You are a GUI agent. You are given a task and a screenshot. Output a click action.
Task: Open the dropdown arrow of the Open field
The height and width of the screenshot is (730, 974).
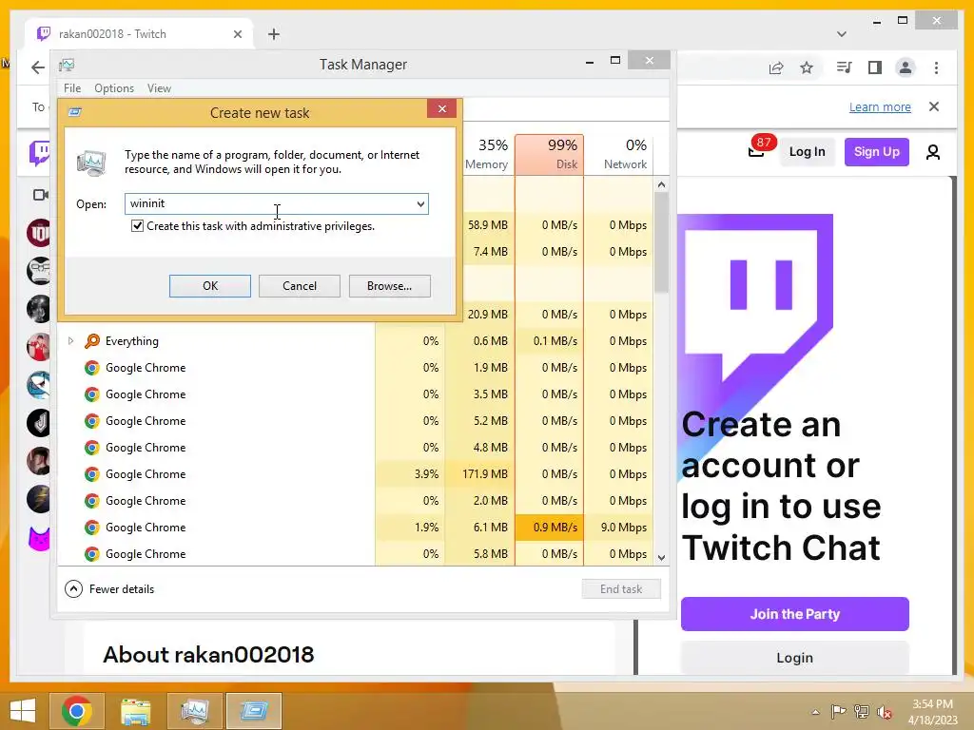[x=420, y=203]
